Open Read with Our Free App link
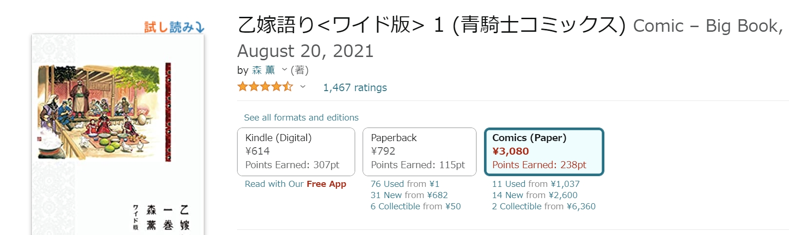 (296, 184)
